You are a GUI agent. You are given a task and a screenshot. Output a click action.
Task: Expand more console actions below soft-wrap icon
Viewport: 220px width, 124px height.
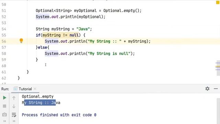tap(14, 121)
